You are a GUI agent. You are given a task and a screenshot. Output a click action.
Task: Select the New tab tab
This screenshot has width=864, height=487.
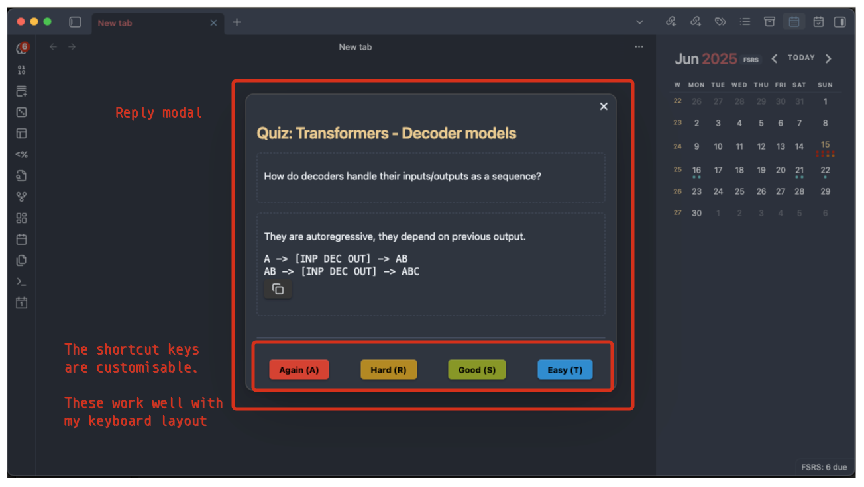click(x=158, y=22)
